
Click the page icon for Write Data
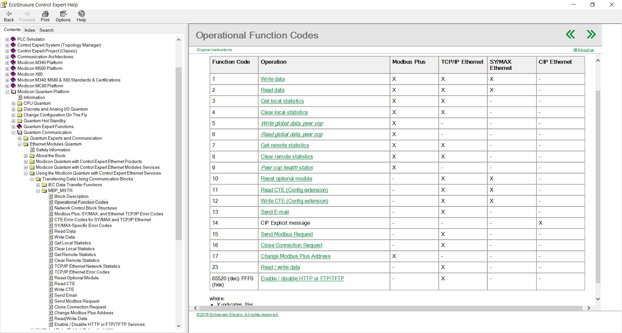pyautogui.click(x=51, y=237)
